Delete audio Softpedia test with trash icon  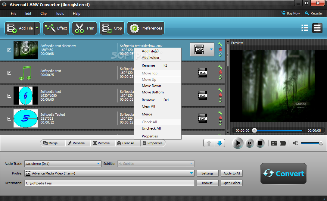click(x=220, y=72)
